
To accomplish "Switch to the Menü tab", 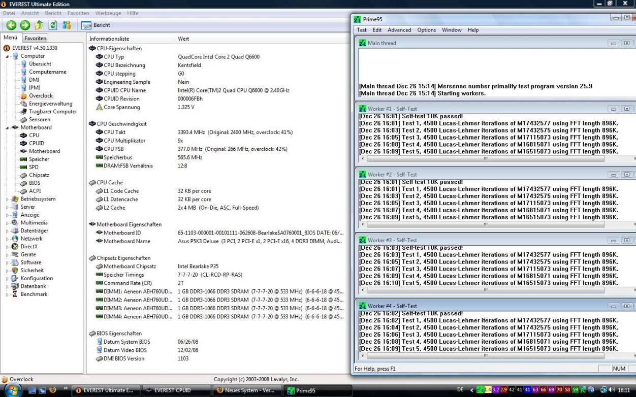I will point(10,38).
